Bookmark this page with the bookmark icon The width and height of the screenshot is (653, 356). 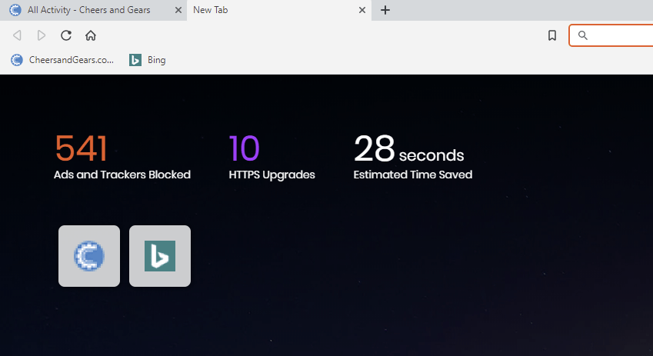(x=552, y=35)
